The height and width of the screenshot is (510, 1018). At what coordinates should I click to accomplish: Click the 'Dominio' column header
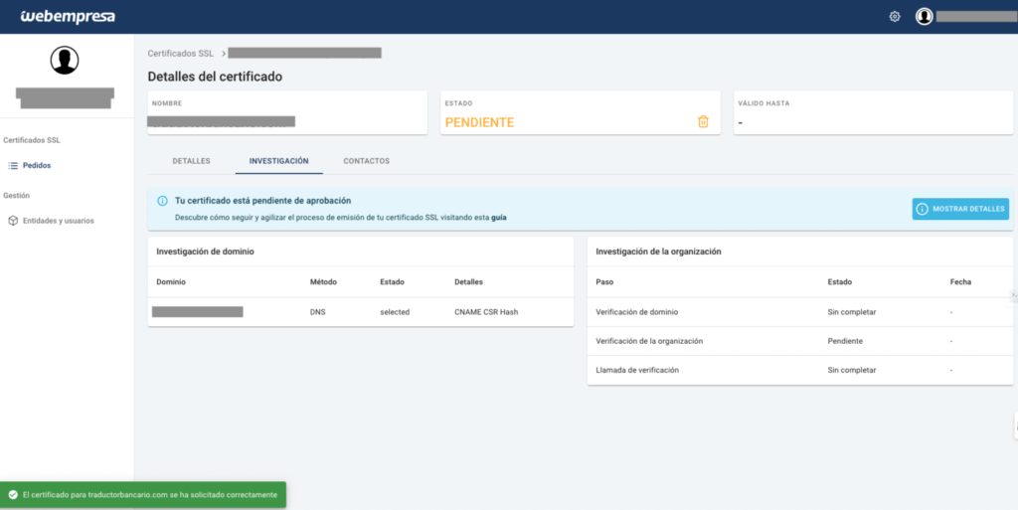171,282
